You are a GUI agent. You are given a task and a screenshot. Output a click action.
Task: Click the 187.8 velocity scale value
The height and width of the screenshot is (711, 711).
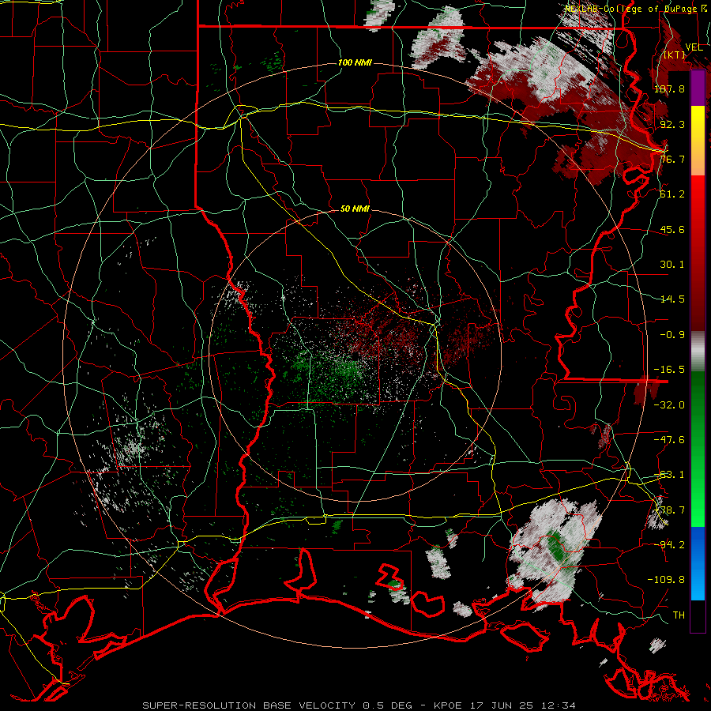669,88
